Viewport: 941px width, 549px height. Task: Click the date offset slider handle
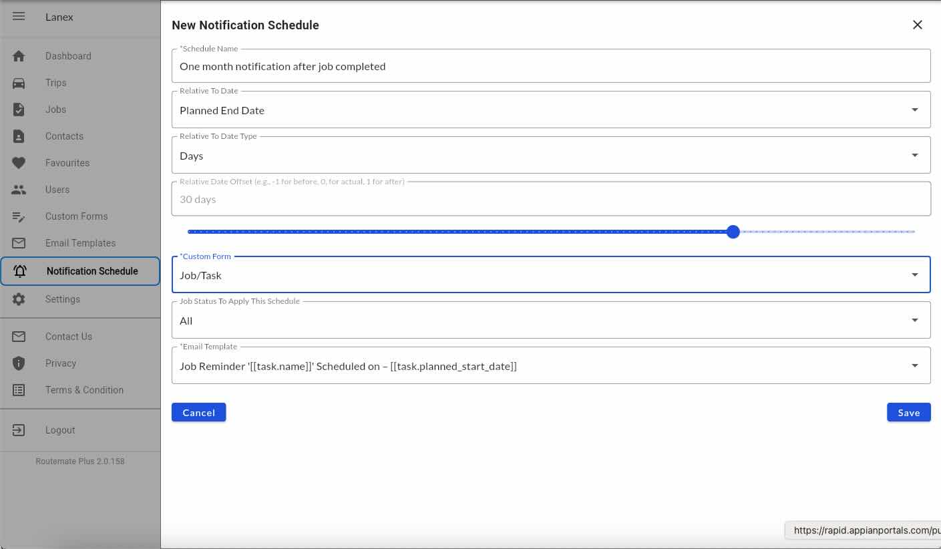[733, 232]
